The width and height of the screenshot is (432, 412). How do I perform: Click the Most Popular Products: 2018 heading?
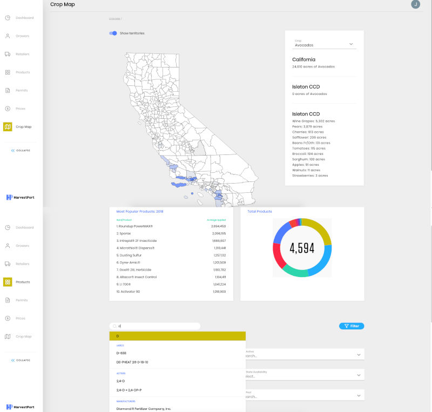point(140,211)
